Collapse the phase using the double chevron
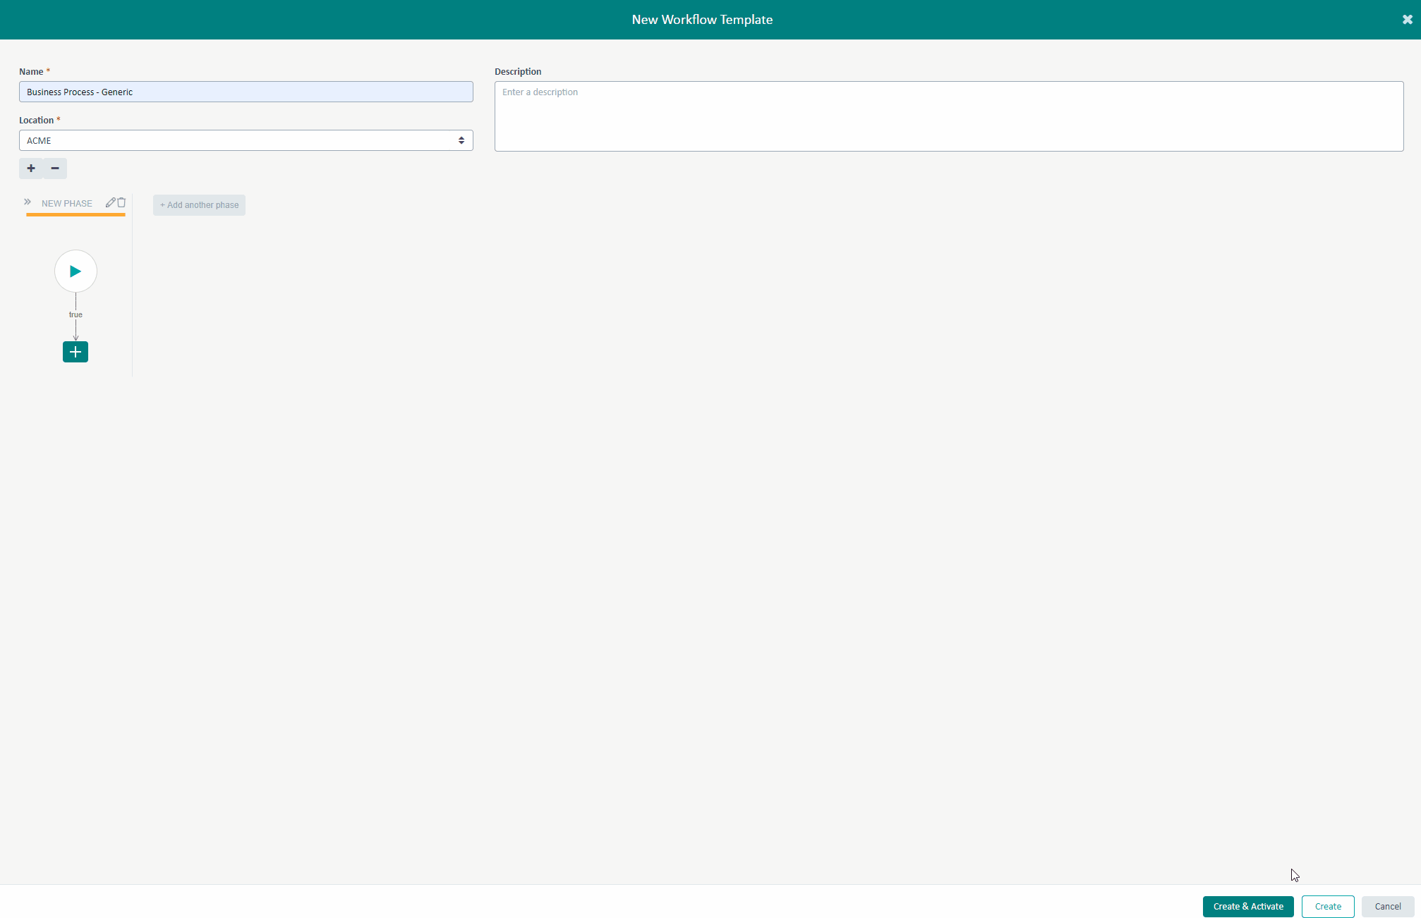This screenshot has height=918, width=1421. 28,202
